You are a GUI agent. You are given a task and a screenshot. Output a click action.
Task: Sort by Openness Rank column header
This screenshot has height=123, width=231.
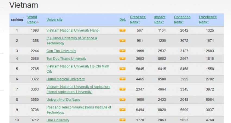tap(182, 20)
